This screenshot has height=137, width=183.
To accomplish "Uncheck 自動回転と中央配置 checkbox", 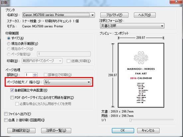I will [12, 90].
